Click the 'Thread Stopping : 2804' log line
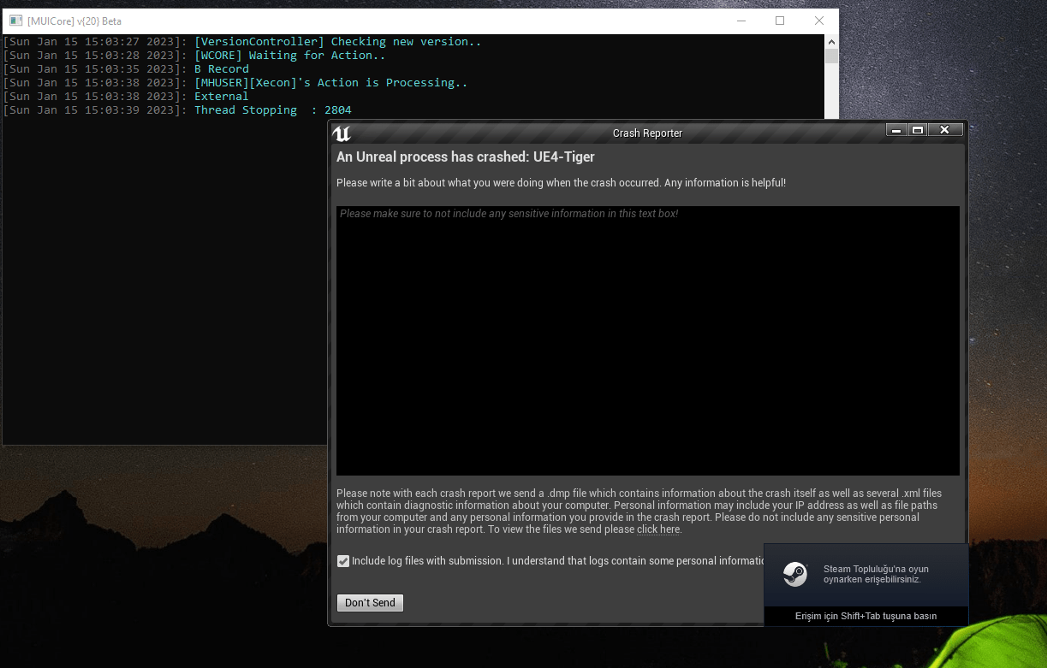This screenshot has height=668, width=1047. 272,110
